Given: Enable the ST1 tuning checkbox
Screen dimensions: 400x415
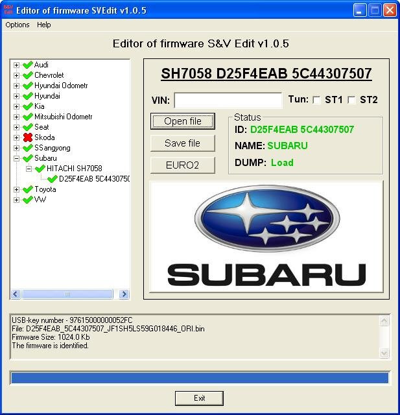Looking at the screenshot, I should 316,100.
